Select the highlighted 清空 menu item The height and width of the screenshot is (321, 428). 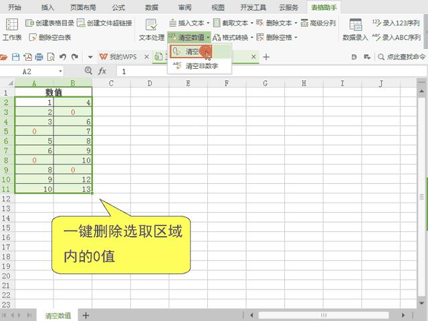click(x=200, y=51)
